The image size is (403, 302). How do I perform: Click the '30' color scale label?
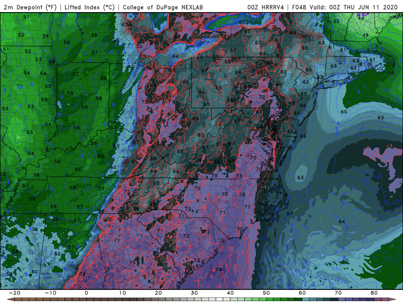pos(194,293)
